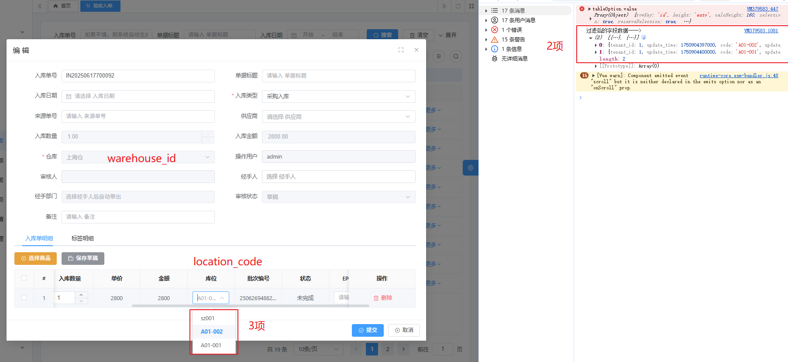Click the grid apps icon in top bar
Viewport: 788px width, 362px height.
[x=471, y=6]
